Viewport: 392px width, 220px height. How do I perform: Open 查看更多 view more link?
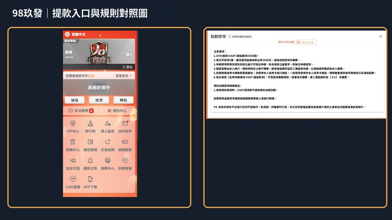[x=123, y=76]
